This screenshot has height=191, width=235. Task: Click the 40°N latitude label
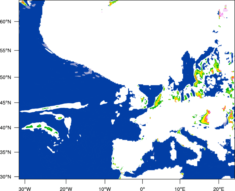6,128
